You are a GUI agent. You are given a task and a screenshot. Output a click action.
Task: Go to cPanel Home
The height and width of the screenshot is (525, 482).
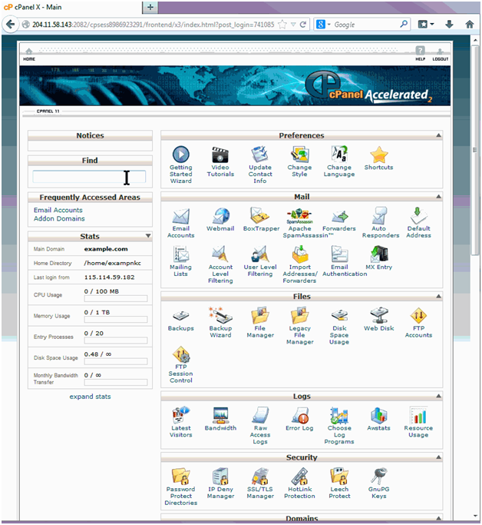[x=29, y=55]
